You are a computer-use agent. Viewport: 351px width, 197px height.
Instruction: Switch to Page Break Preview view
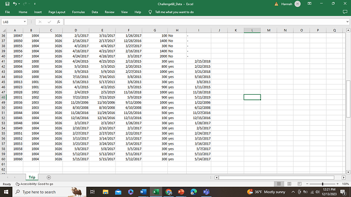point(300,184)
